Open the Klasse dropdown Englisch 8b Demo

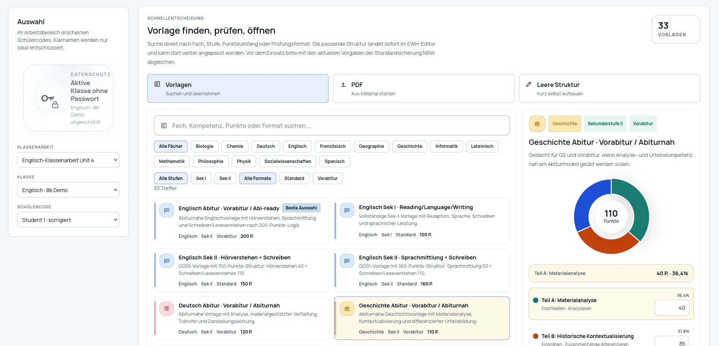(68, 190)
